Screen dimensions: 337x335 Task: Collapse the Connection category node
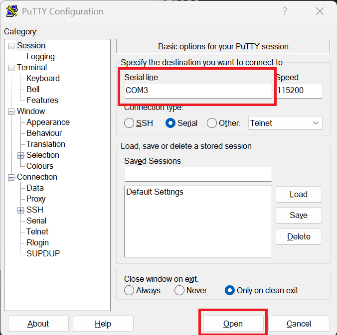11,177
